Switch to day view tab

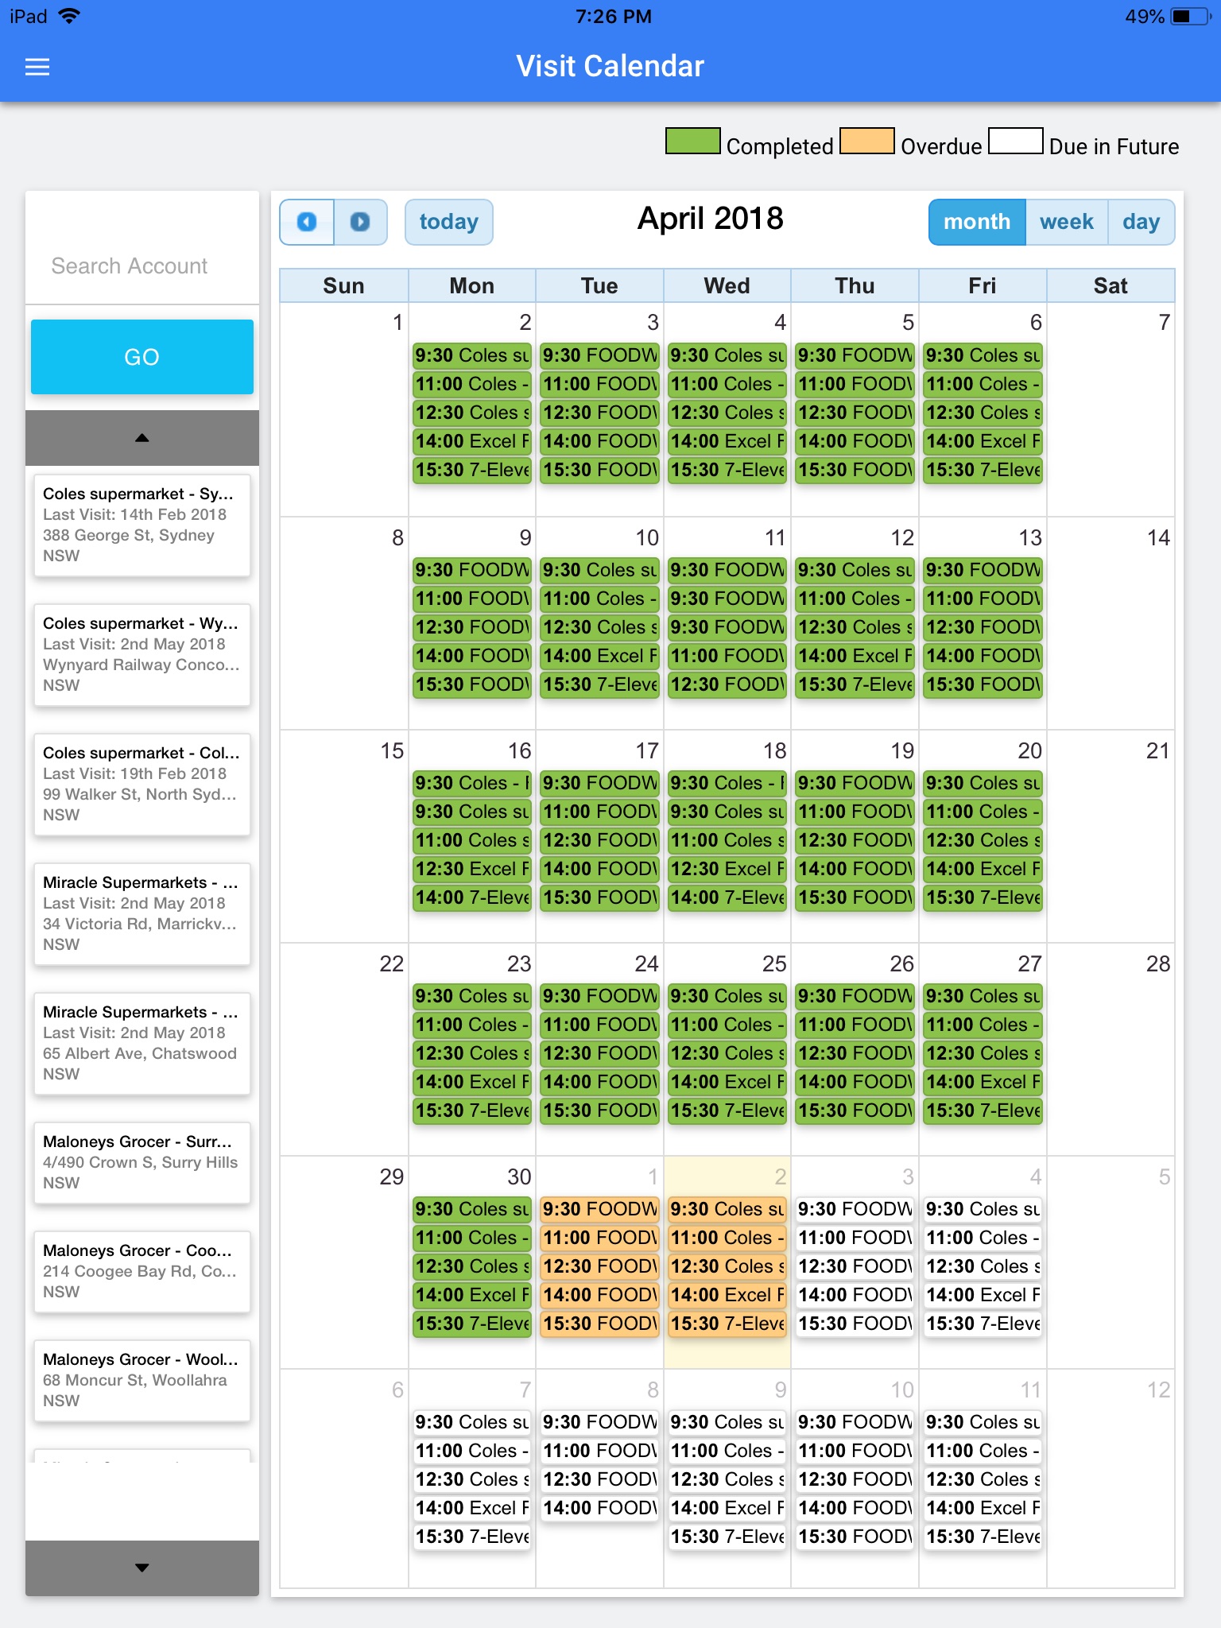click(1141, 222)
